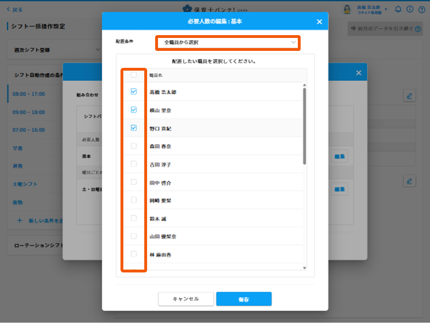Uncheck the checkbox for 高橋
The width and height of the screenshot is (430, 323).
(134, 92)
